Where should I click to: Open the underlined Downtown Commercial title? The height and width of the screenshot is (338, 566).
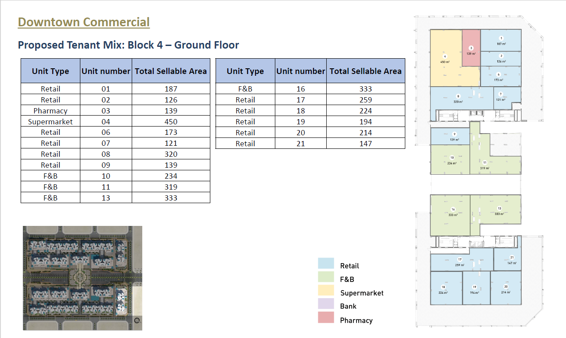(x=84, y=22)
